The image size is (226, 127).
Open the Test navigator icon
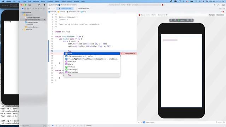pyautogui.click(x=36, y=8)
